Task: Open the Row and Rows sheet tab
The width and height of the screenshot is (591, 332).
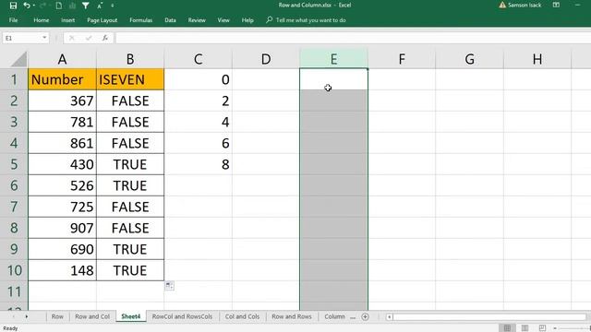Action: tap(292, 316)
